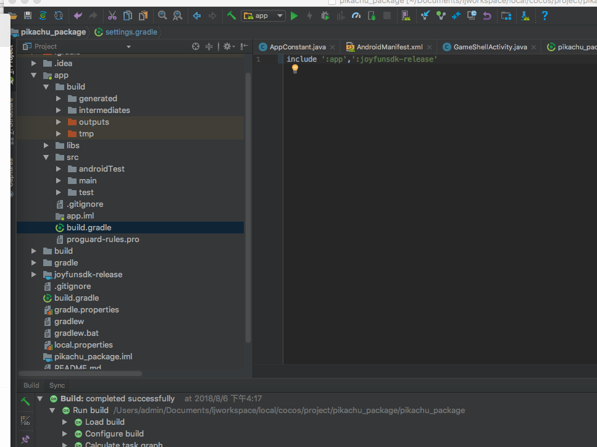
Task: Select gradle.properties file
Action: click(x=86, y=310)
